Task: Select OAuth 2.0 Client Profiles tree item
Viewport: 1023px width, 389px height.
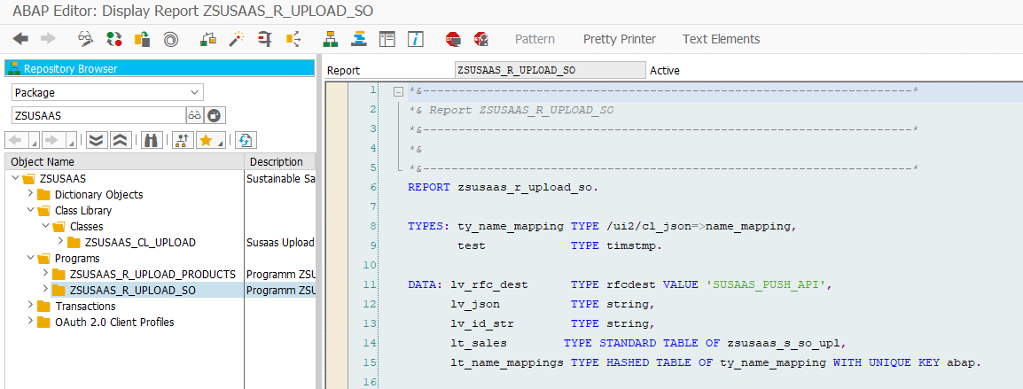Action: click(115, 322)
